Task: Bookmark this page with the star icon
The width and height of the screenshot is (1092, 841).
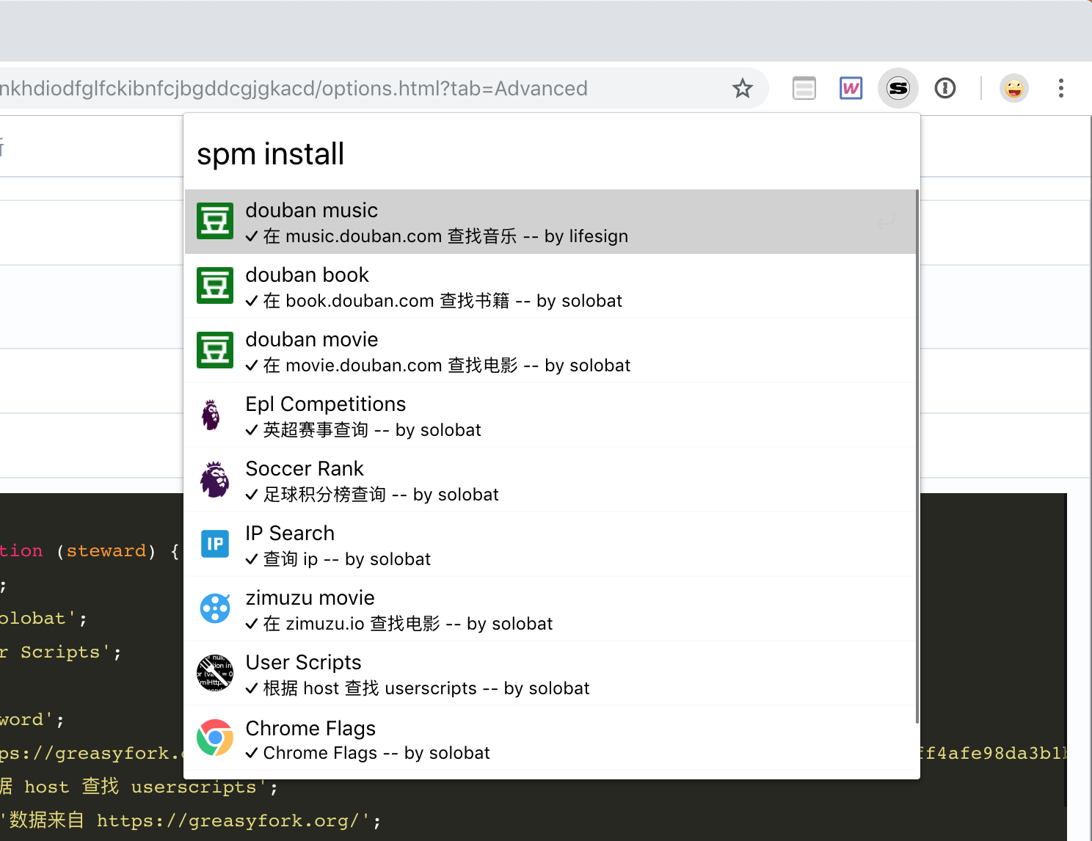Action: pos(743,89)
